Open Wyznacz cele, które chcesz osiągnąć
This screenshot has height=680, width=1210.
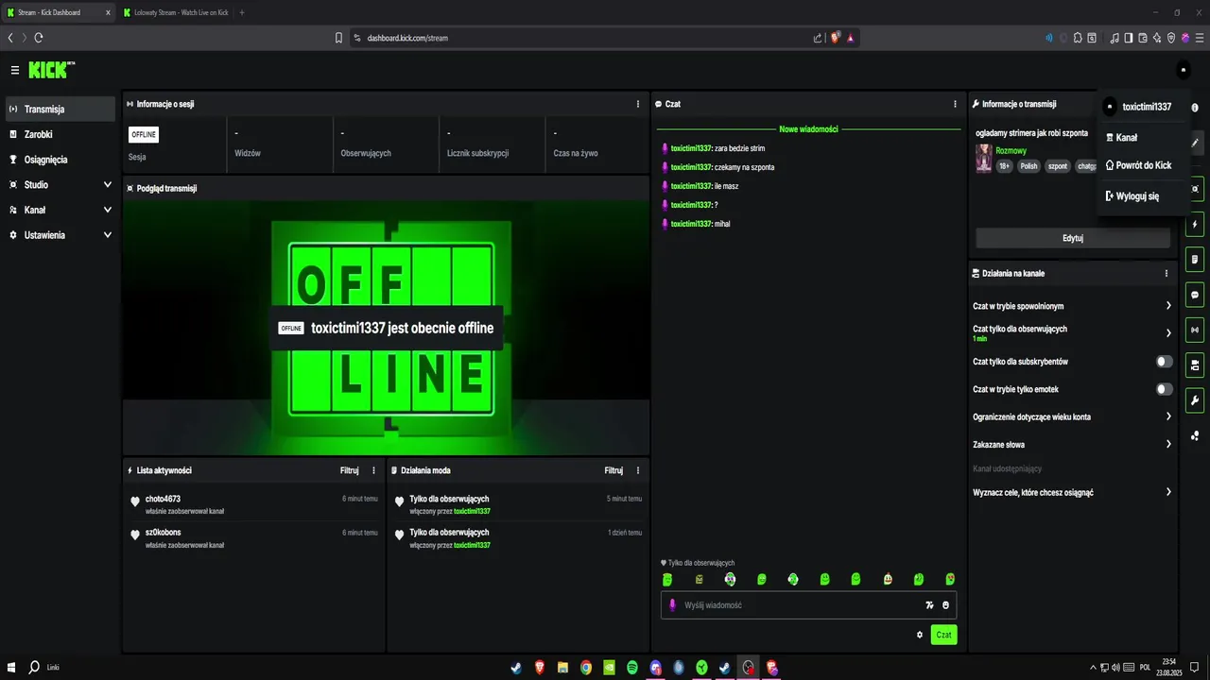[x=1072, y=492]
